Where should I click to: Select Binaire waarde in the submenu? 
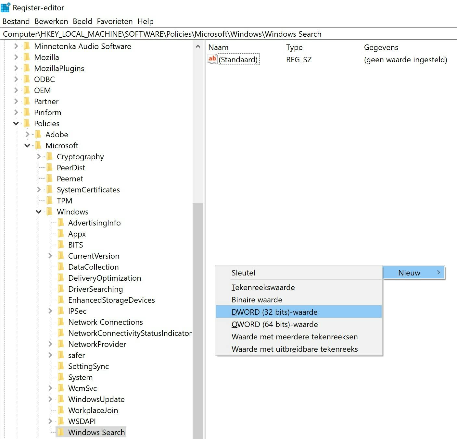(x=299, y=299)
